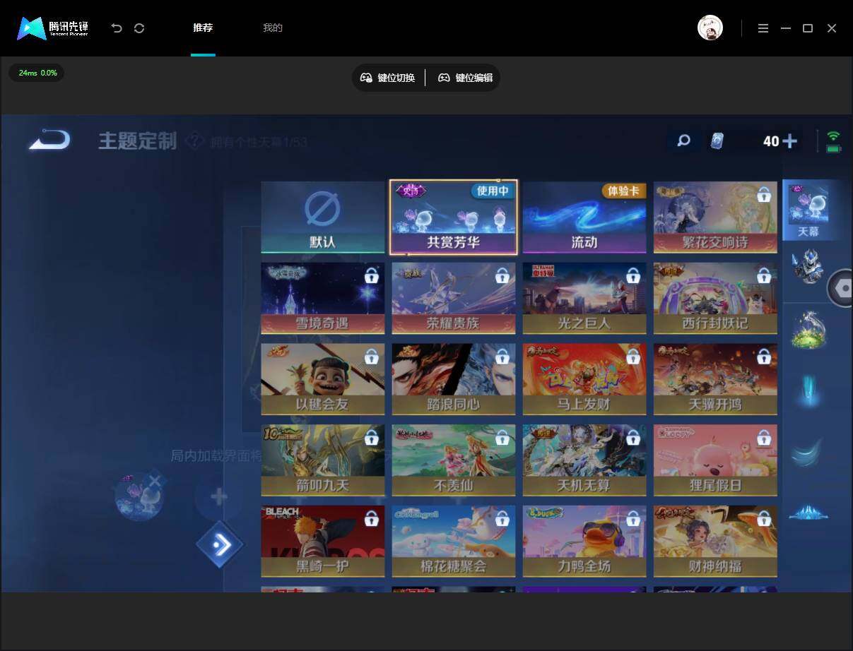
Task: Open the blue light beam category icon
Action: tap(808, 390)
